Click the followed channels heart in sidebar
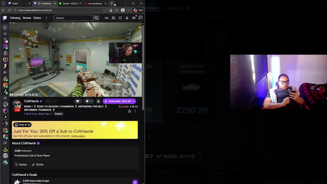This screenshot has width=327, height=184. coord(5,34)
